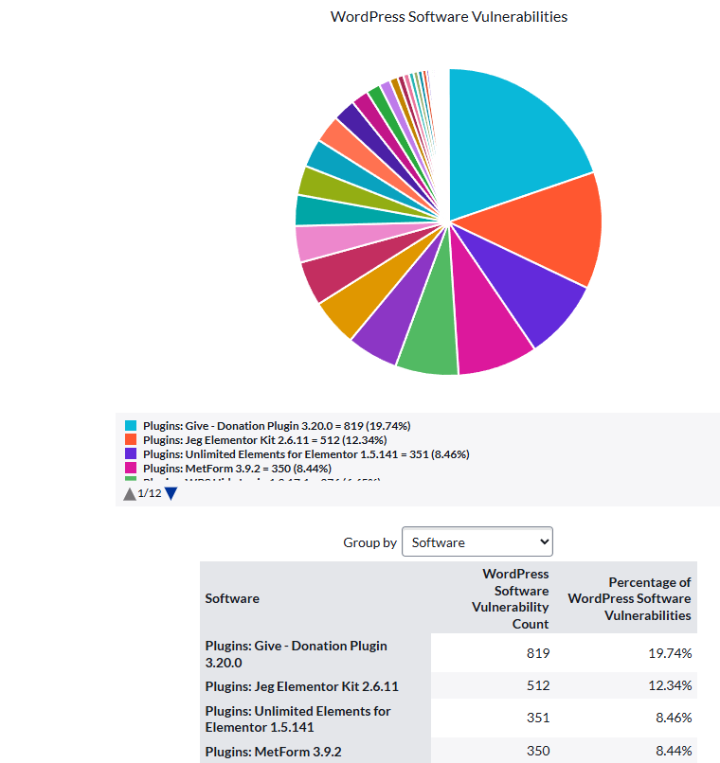Click the 351 vulnerability count cell
720x763 pixels.
537,718
